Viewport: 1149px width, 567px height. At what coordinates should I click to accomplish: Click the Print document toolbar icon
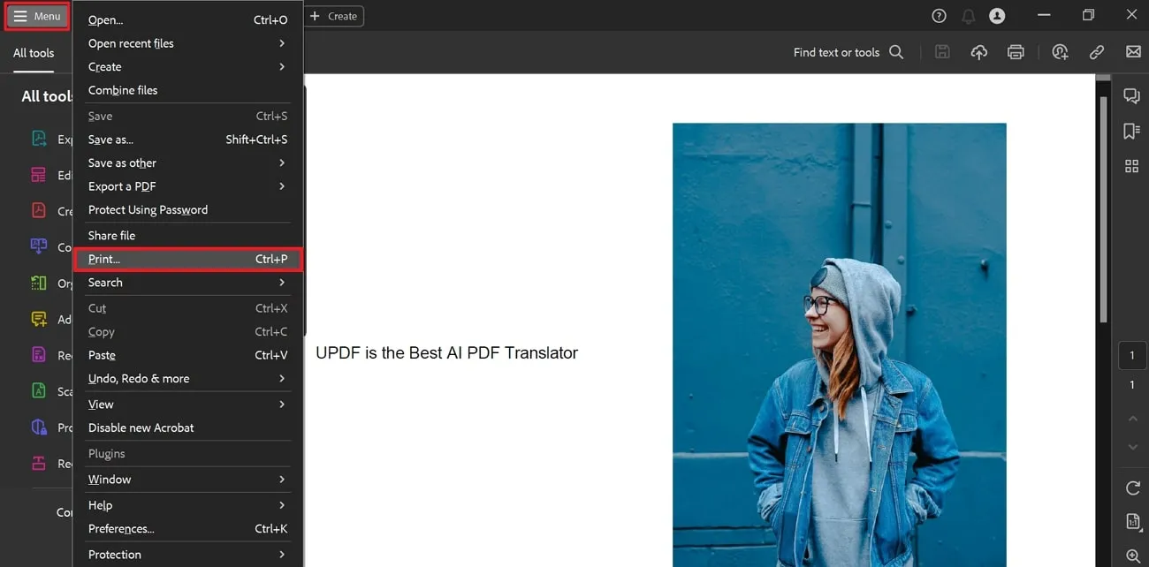click(x=1016, y=52)
